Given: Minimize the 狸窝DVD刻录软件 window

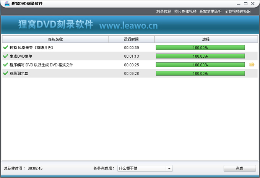Looking at the screenshot, I should 239,4.
